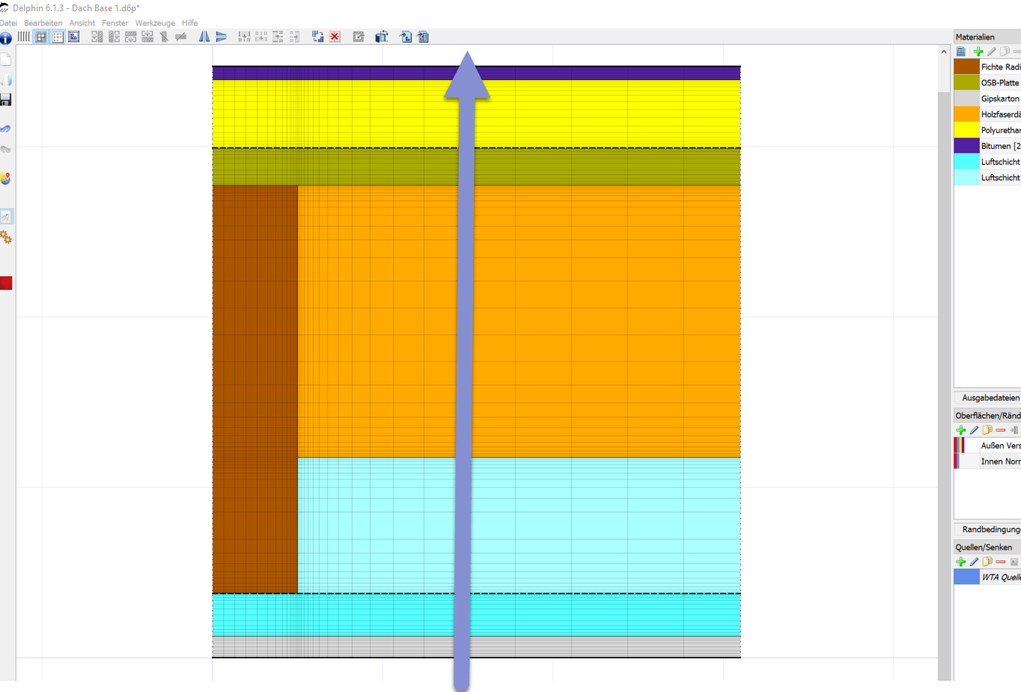Image resolution: width=1021 pixels, height=692 pixels.
Task: Copy material icon in Materialien panel
Action: [x=1005, y=52]
